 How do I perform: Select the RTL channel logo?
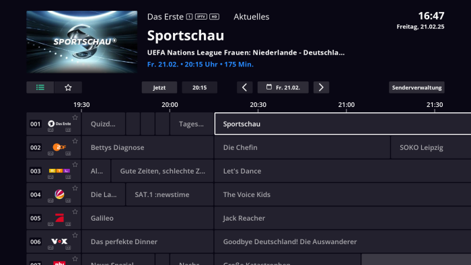59,171
